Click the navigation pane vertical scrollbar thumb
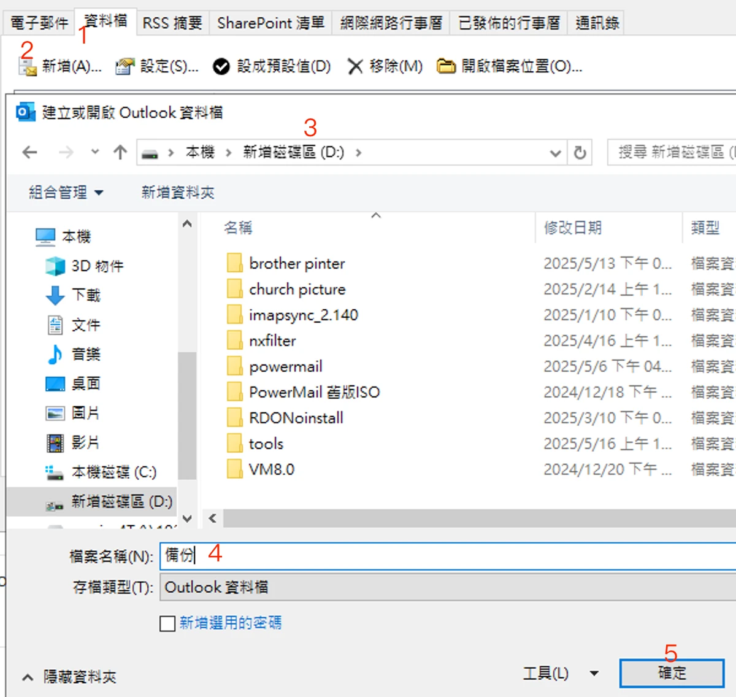 pos(187,415)
